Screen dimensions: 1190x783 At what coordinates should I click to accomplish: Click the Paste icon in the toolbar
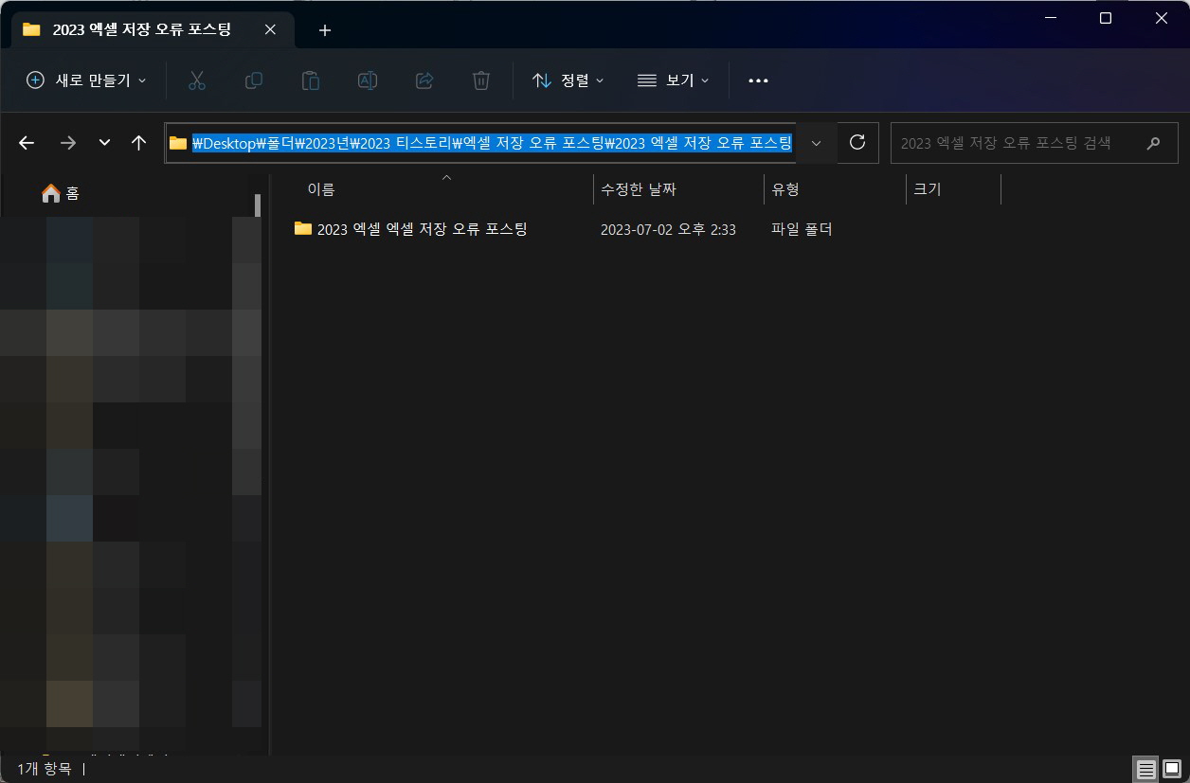point(311,80)
